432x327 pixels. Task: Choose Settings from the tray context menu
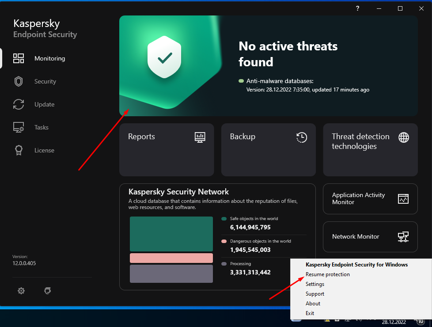pyautogui.click(x=315, y=284)
